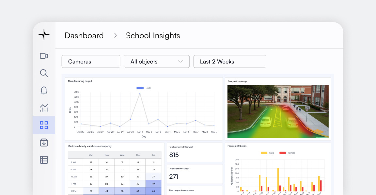376x195 pixels.
Task: Open the export/download icon in sidebar
Action: (x=44, y=142)
